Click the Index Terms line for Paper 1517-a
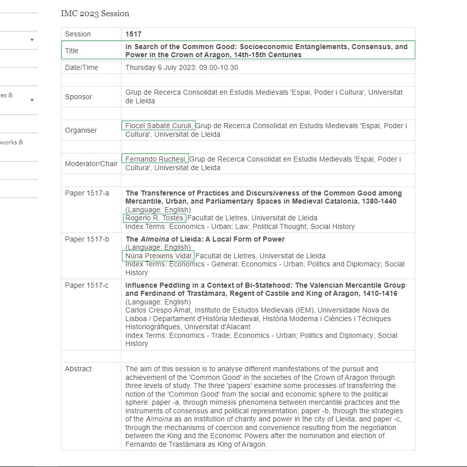 [x=240, y=226]
